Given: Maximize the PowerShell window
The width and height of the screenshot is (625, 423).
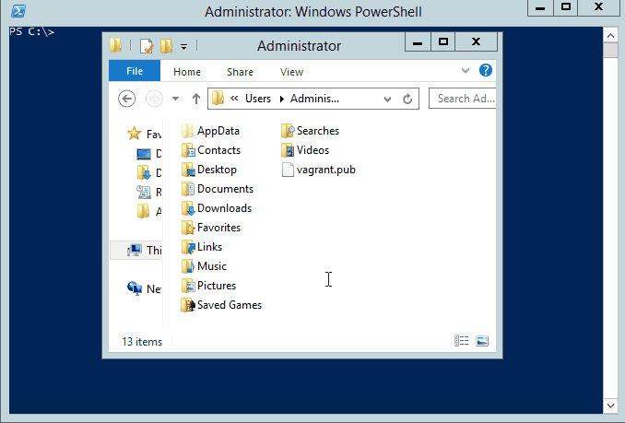Looking at the screenshot, I should pyautogui.click(x=566, y=7).
